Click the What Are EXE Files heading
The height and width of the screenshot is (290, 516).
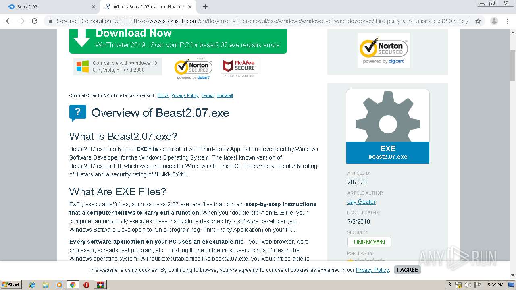click(x=118, y=191)
